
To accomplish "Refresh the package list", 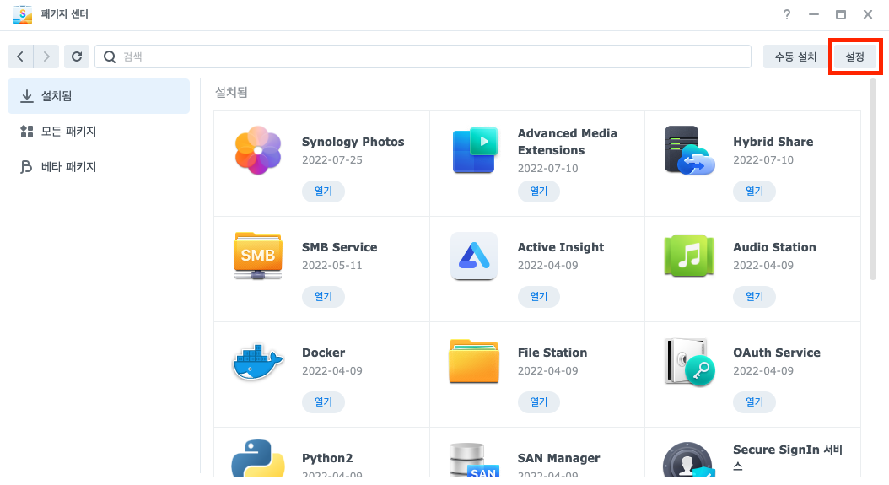I will (x=77, y=57).
